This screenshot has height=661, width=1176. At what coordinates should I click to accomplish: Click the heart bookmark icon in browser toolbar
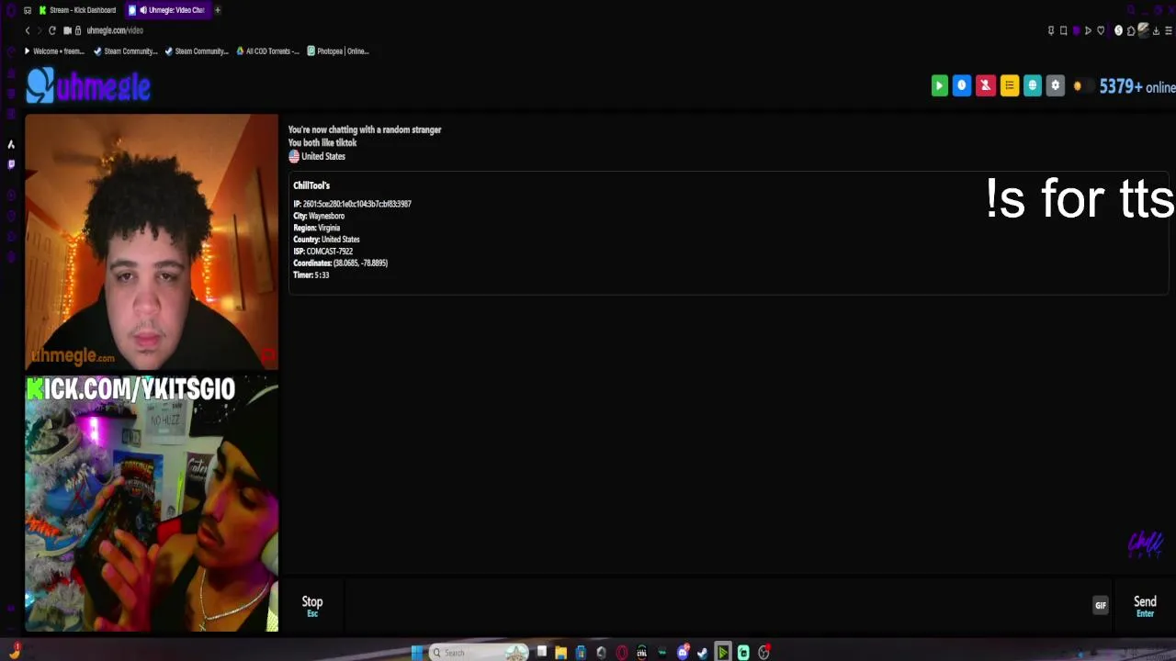[x=1101, y=30]
